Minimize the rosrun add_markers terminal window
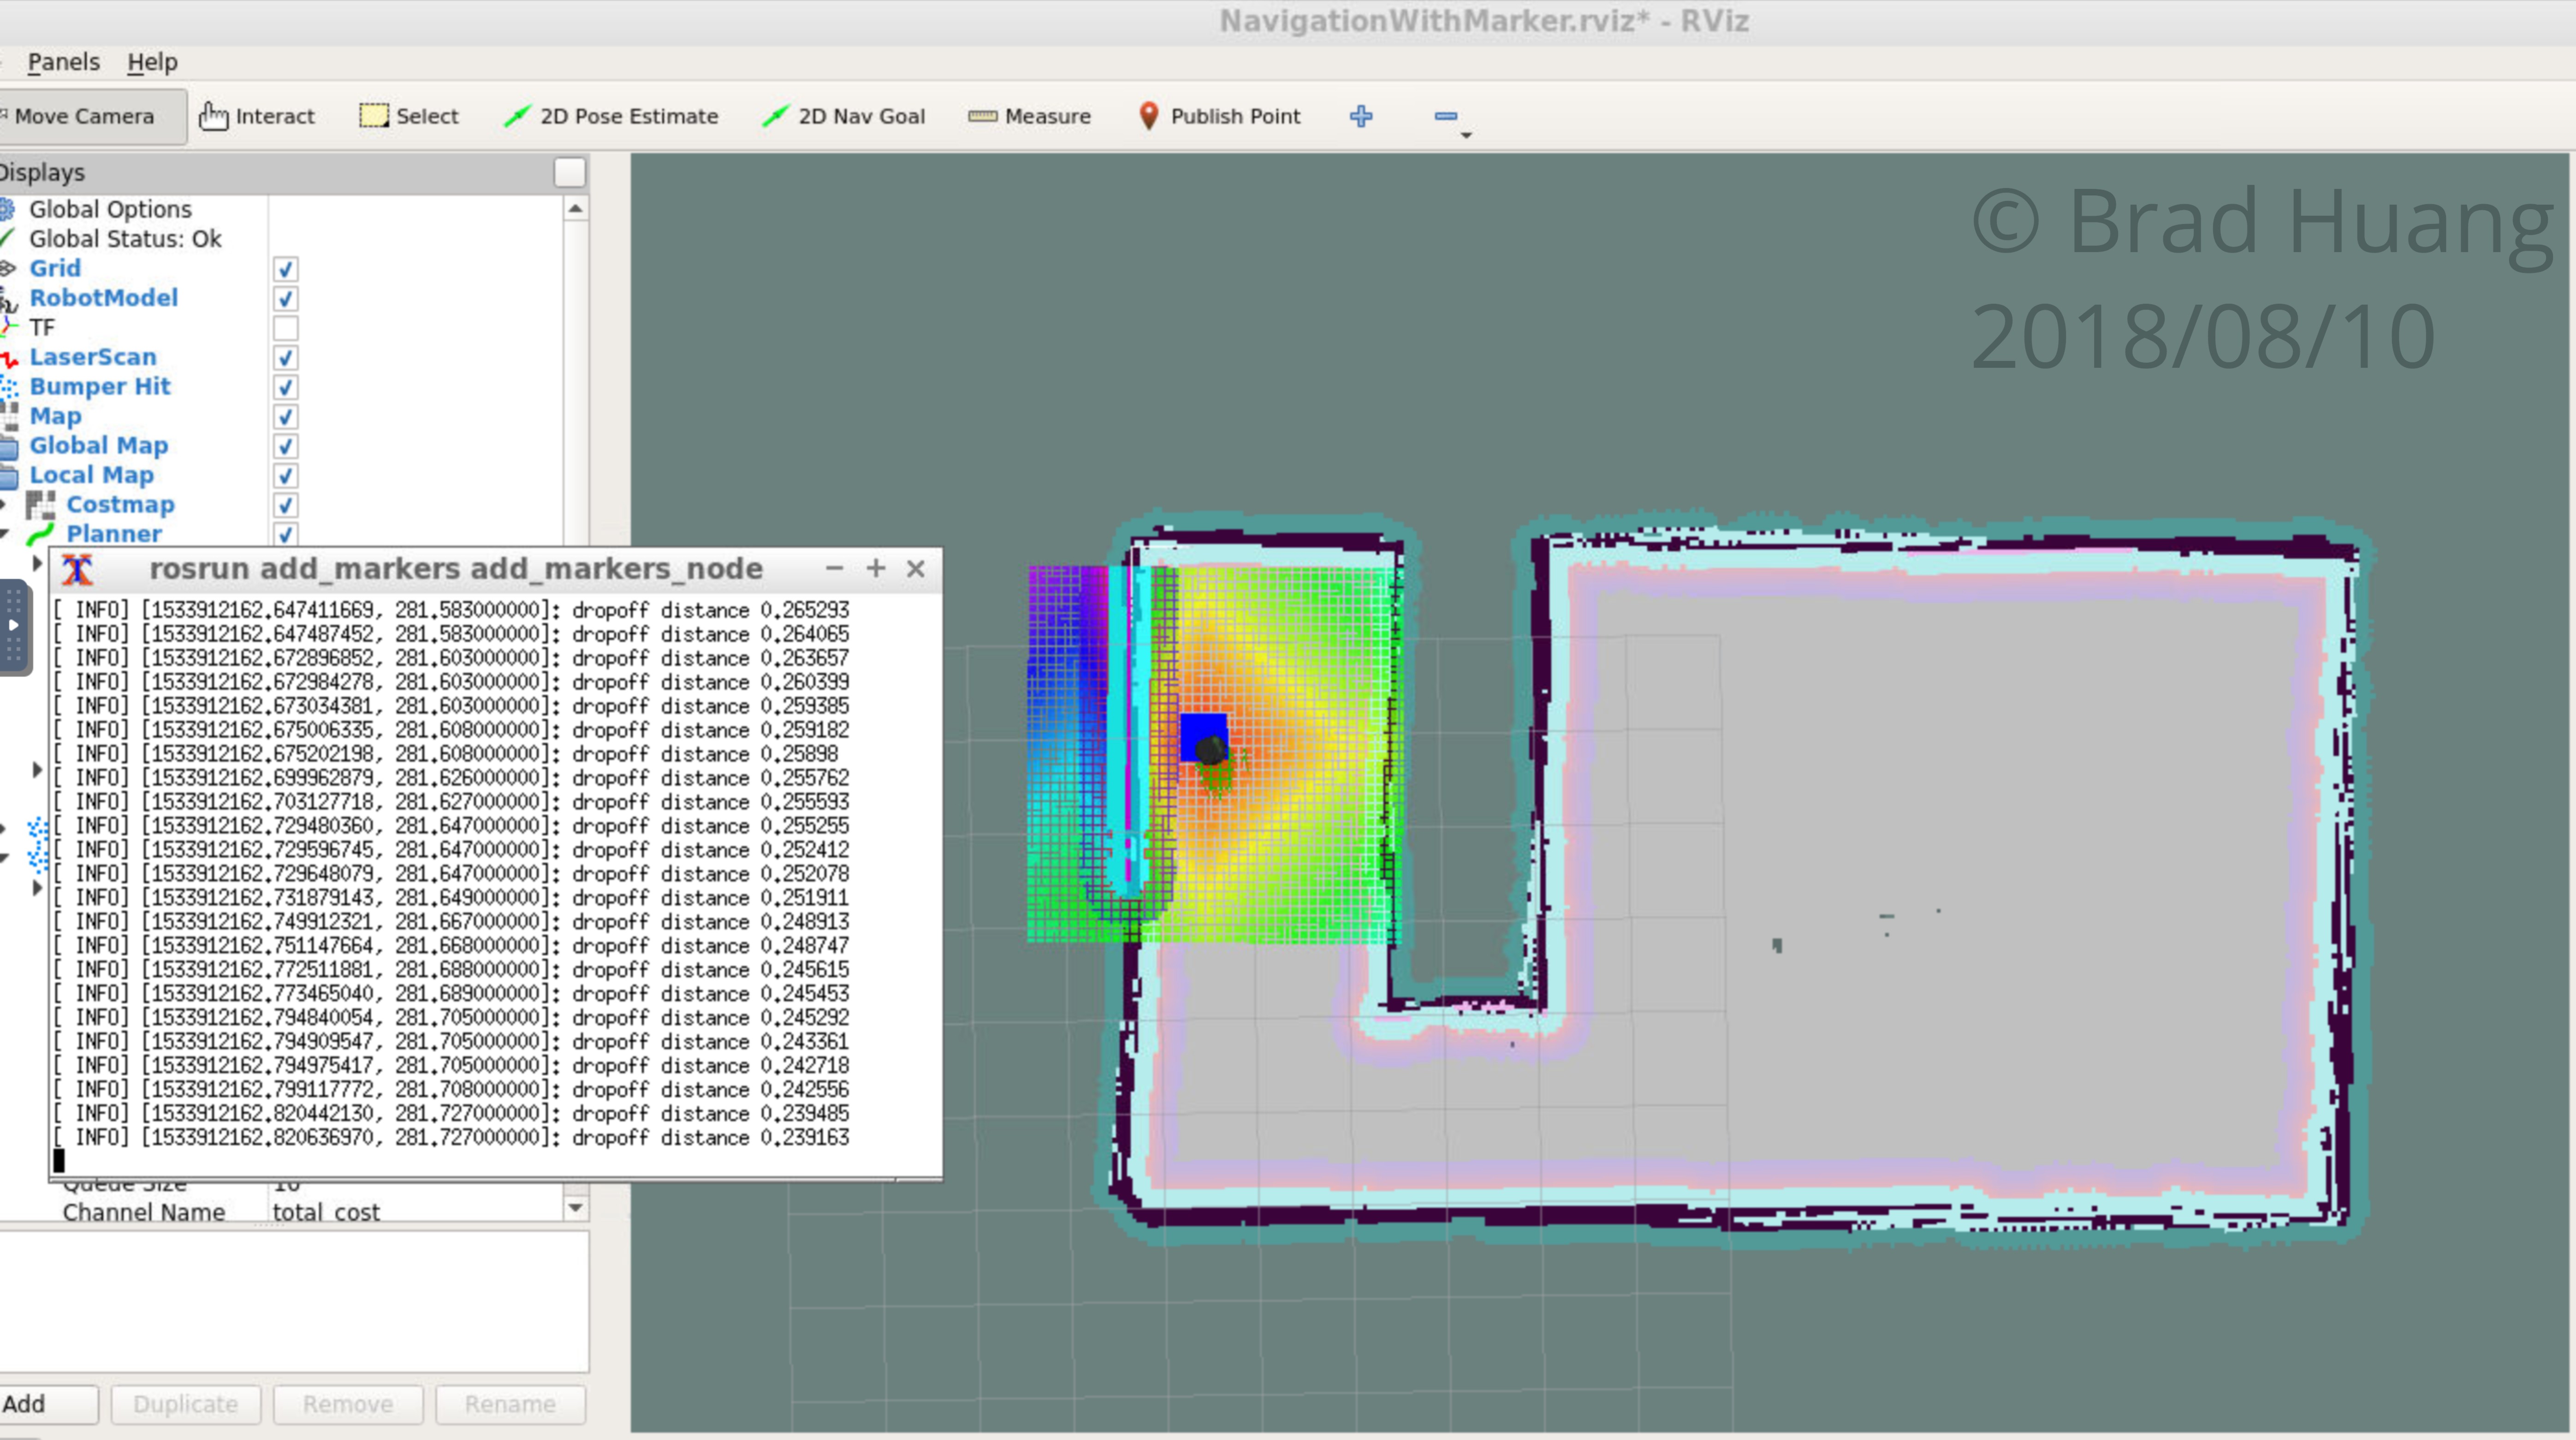The image size is (2576, 1440). tap(834, 569)
